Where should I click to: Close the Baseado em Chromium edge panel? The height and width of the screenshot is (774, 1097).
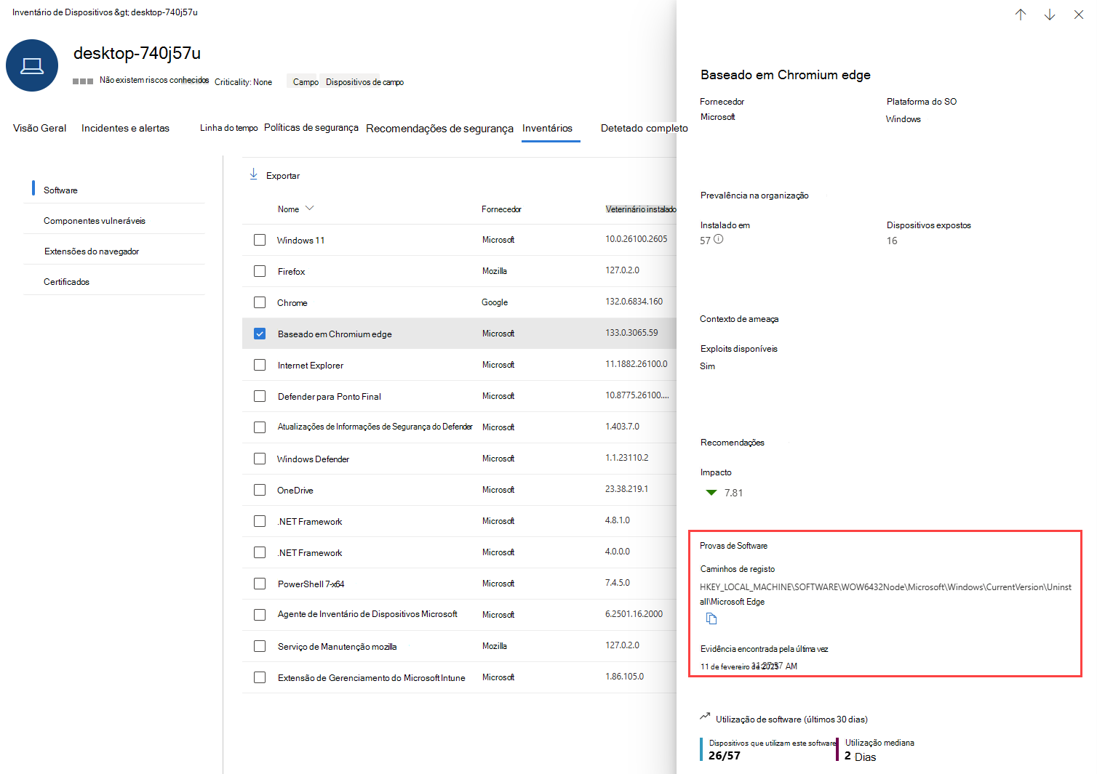(x=1079, y=15)
